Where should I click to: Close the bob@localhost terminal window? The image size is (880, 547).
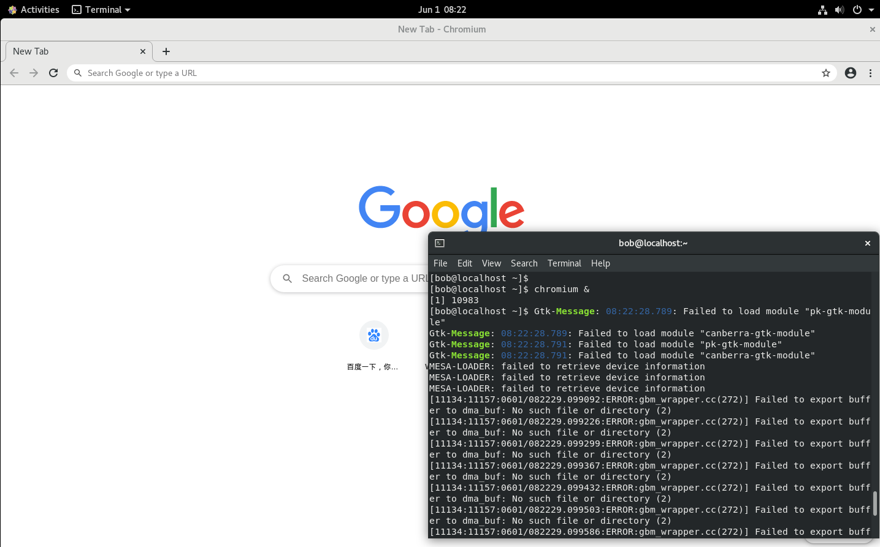[x=868, y=243]
